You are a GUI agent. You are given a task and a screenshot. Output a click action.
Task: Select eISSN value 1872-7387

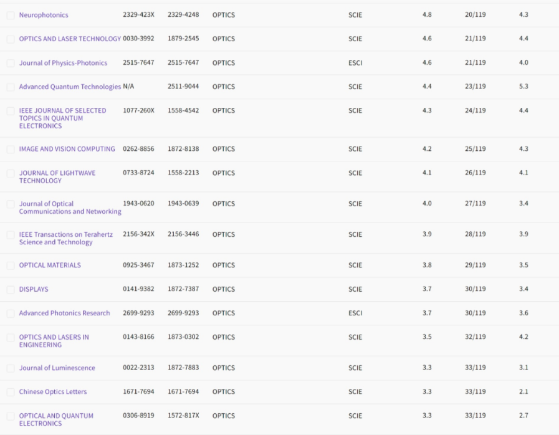pos(183,289)
